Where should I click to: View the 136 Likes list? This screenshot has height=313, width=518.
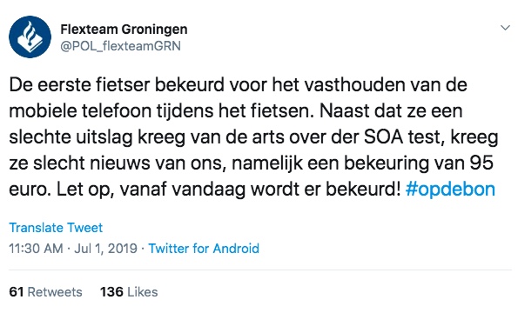coord(129,292)
